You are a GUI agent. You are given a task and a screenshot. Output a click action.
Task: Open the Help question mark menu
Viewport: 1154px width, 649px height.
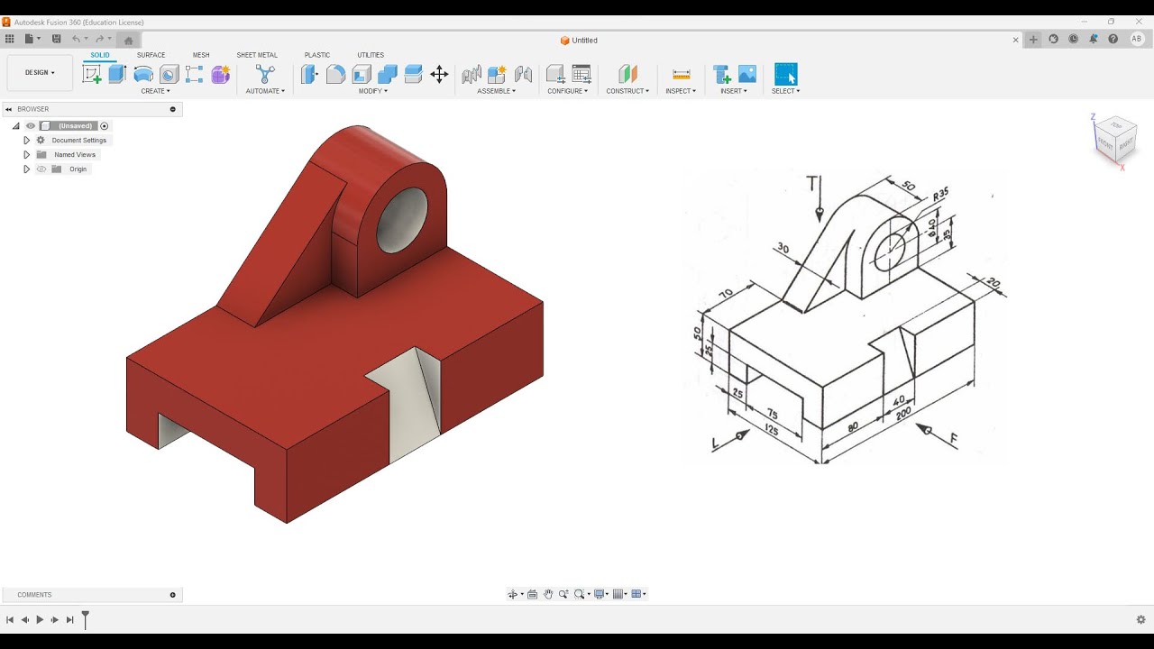(x=1113, y=39)
